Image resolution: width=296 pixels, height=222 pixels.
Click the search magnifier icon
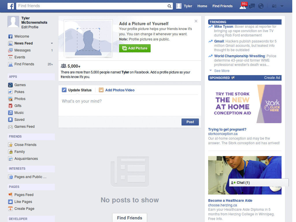tap(169, 6)
